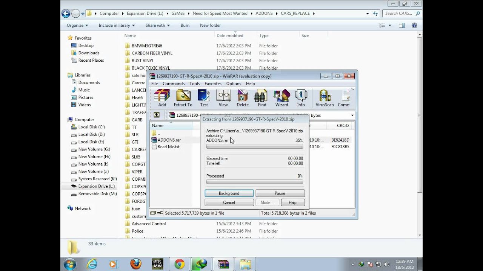This screenshot has width=483, height=271.
Task: Click the Extract To toolbar icon
Action: [x=183, y=98]
